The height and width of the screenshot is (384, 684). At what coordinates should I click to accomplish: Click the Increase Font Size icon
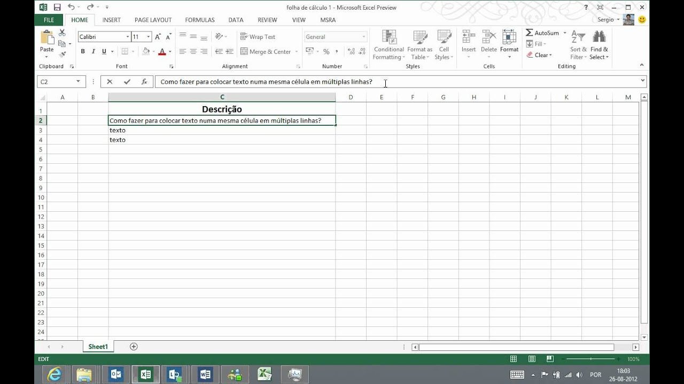[158, 37]
